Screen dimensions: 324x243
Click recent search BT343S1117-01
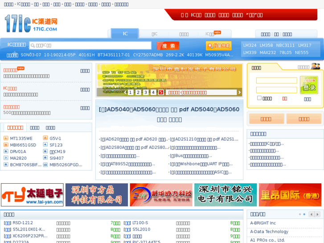point(114,55)
